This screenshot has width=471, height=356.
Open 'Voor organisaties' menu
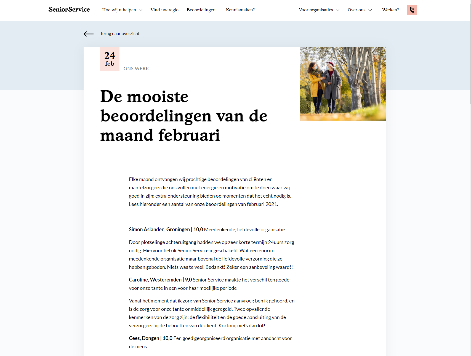316,10
